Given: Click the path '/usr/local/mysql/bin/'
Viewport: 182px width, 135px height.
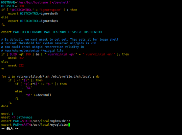Looking at the screenshot, I should pos(50,125).
